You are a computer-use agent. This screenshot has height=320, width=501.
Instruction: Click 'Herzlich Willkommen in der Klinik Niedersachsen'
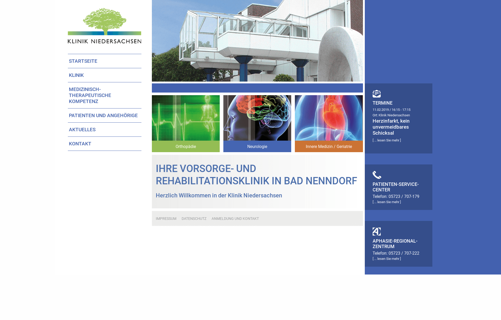pyautogui.click(x=219, y=196)
